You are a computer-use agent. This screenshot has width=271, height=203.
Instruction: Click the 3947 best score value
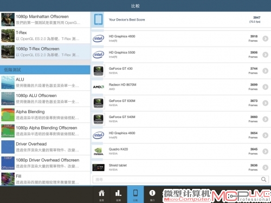[x=256, y=17]
